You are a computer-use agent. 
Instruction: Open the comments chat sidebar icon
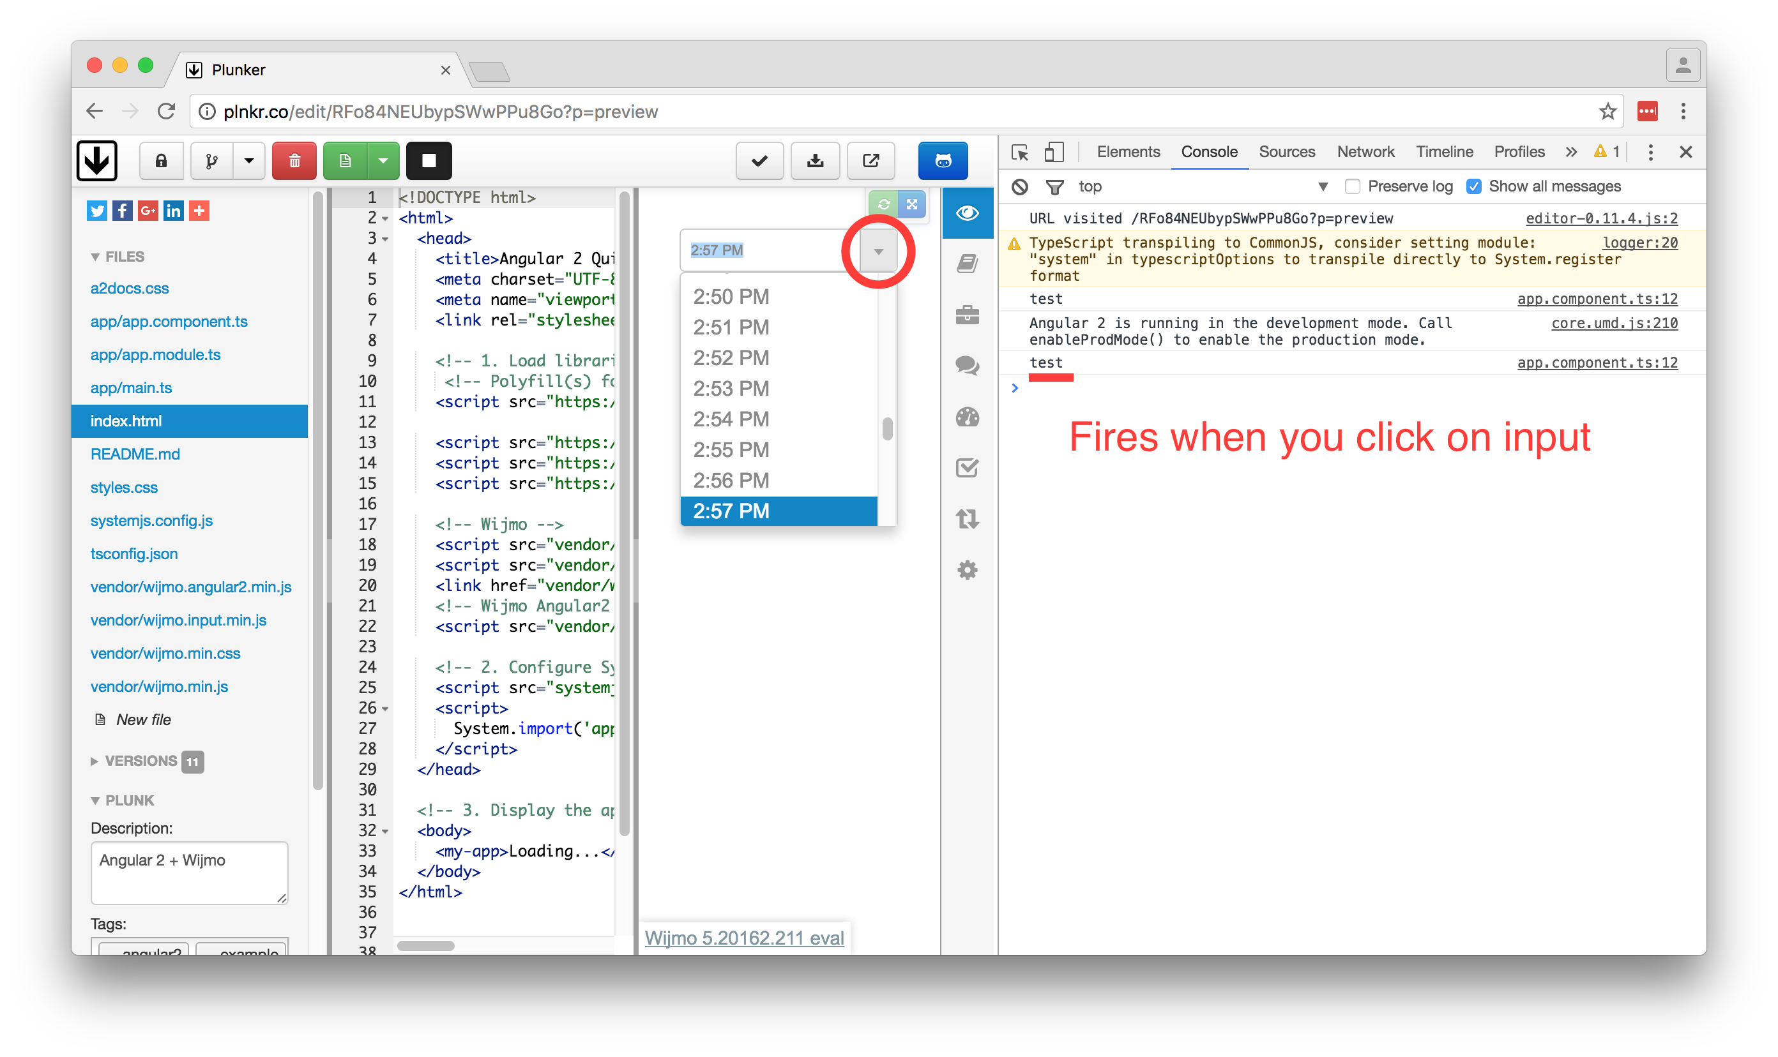tap(967, 366)
